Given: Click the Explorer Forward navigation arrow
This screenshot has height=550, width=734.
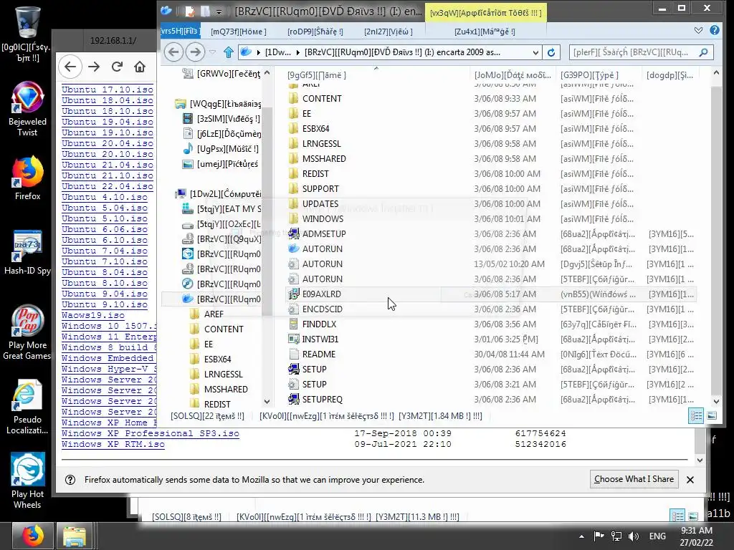Looking at the screenshot, I should coord(195,52).
